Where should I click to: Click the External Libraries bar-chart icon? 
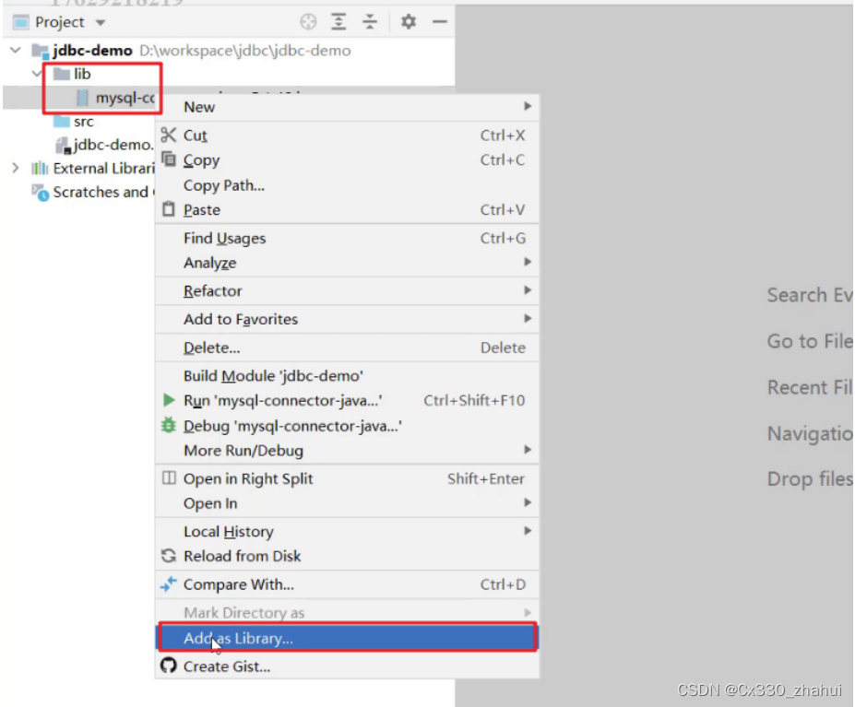40,168
